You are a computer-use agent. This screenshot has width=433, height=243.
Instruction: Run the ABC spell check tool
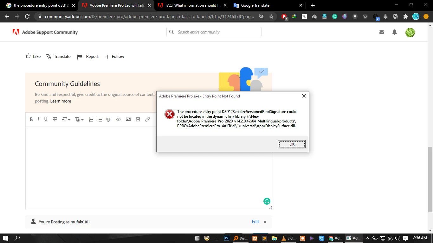click(x=108, y=119)
